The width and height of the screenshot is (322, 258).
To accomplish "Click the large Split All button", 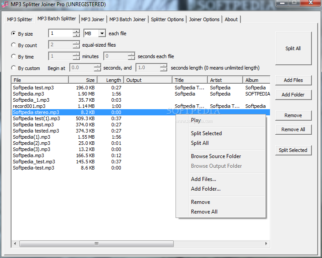I will [293, 48].
